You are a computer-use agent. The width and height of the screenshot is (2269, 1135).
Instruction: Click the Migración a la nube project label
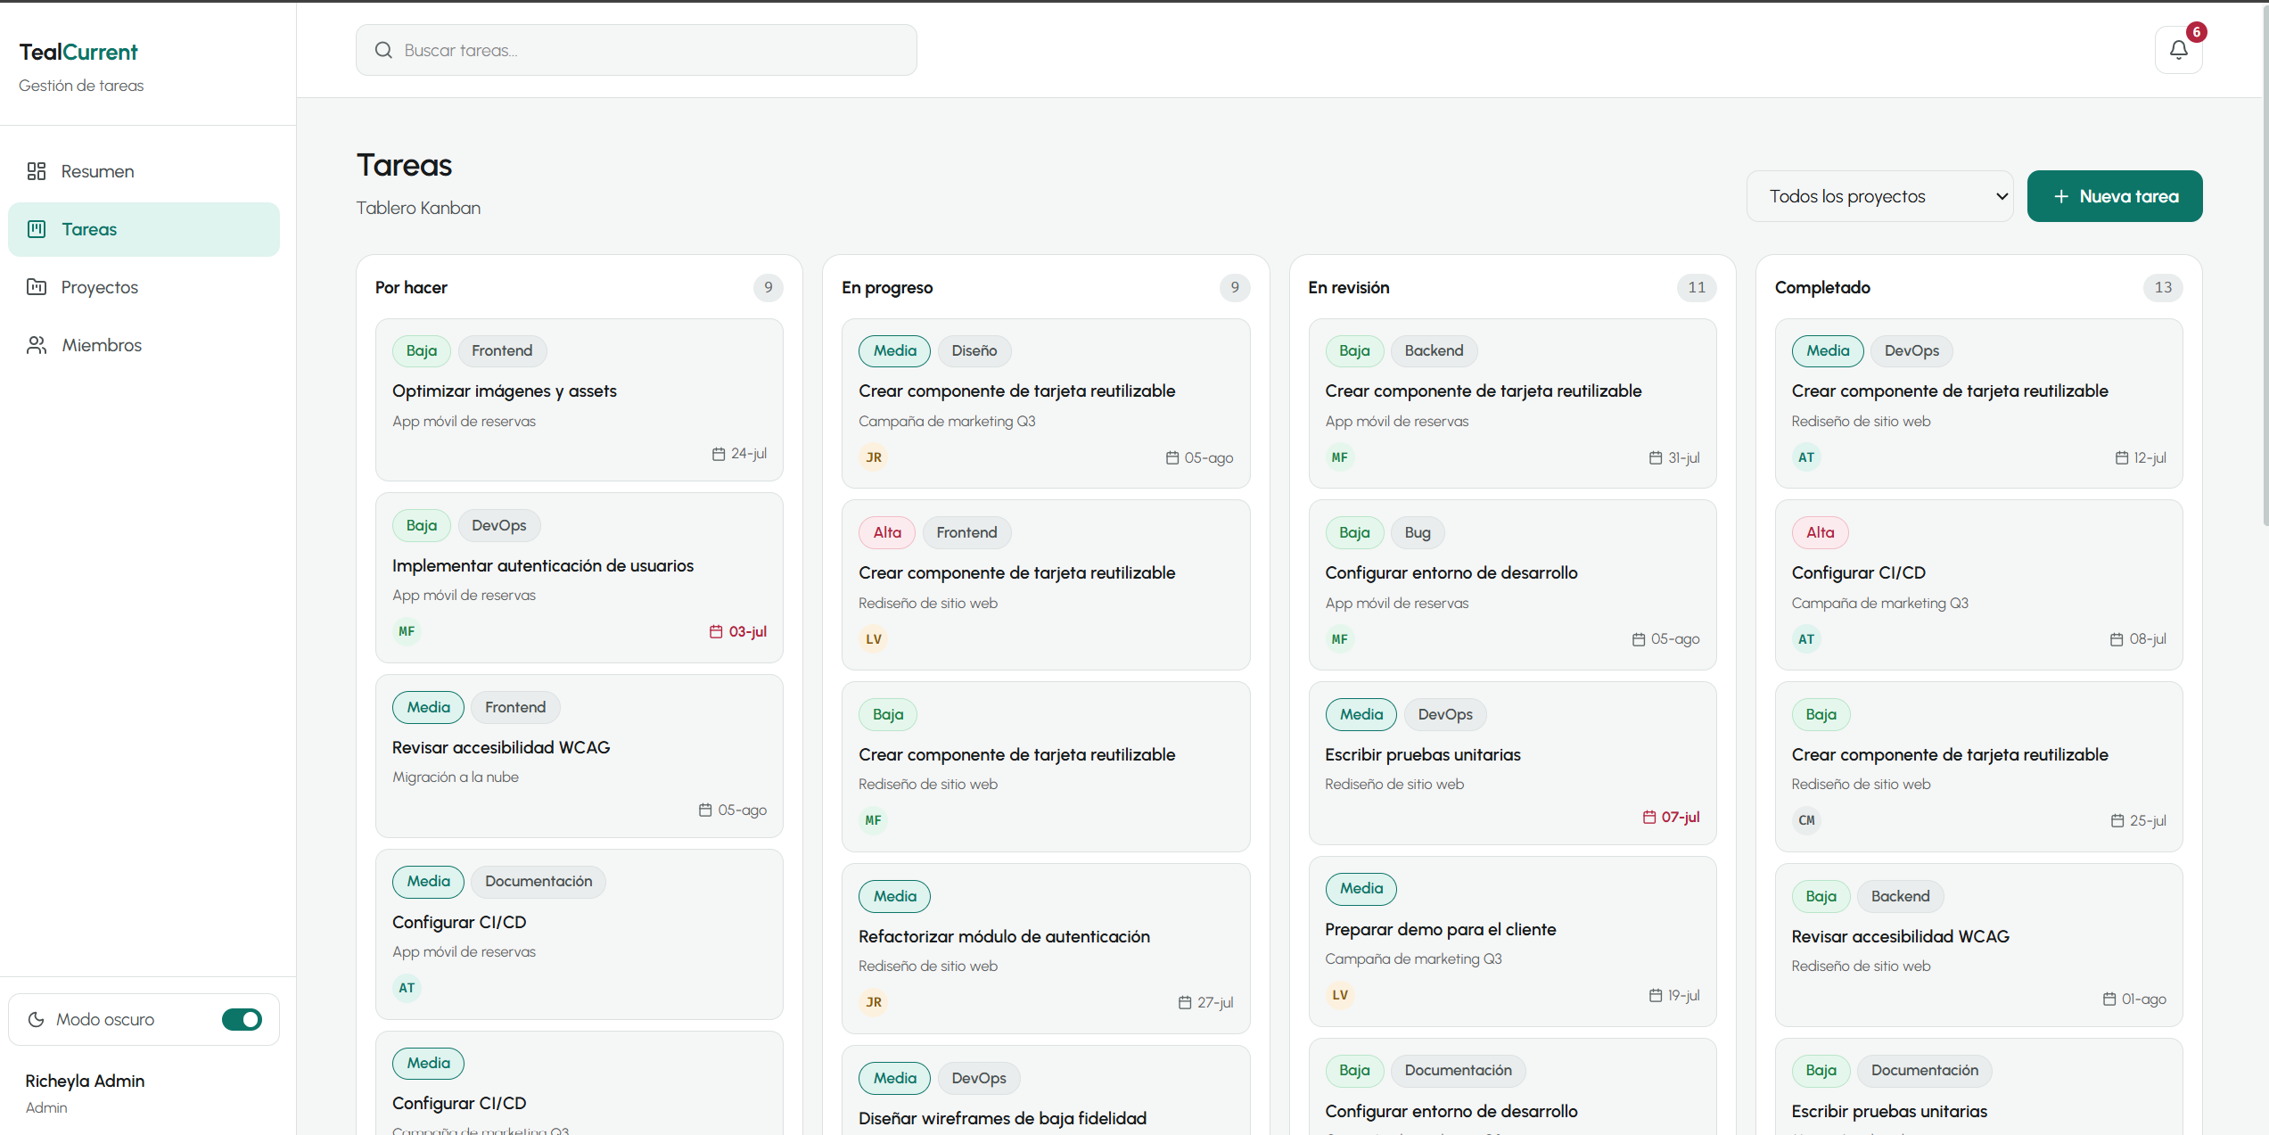tap(456, 777)
